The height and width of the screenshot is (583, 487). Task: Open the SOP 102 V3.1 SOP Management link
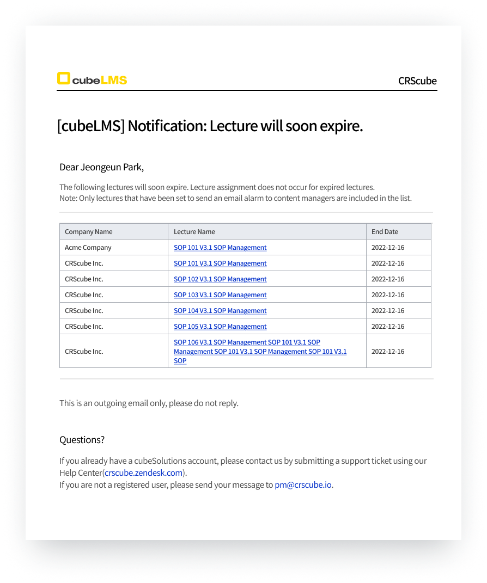[x=220, y=279]
